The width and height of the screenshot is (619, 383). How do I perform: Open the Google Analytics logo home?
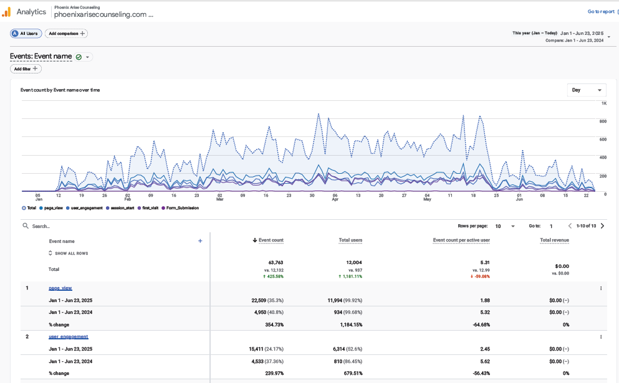(x=7, y=12)
